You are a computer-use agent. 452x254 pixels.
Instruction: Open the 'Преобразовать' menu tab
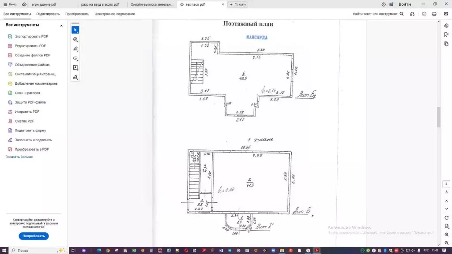tap(77, 14)
